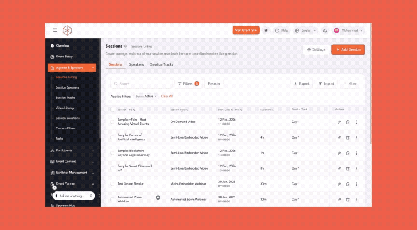The image size is (417, 230).
Task: Delete the Future of Artificial Intelligence session
Action: point(347,137)
